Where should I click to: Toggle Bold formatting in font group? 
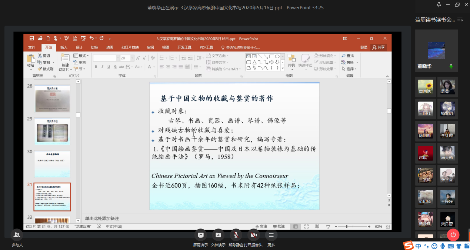point(96,67)
